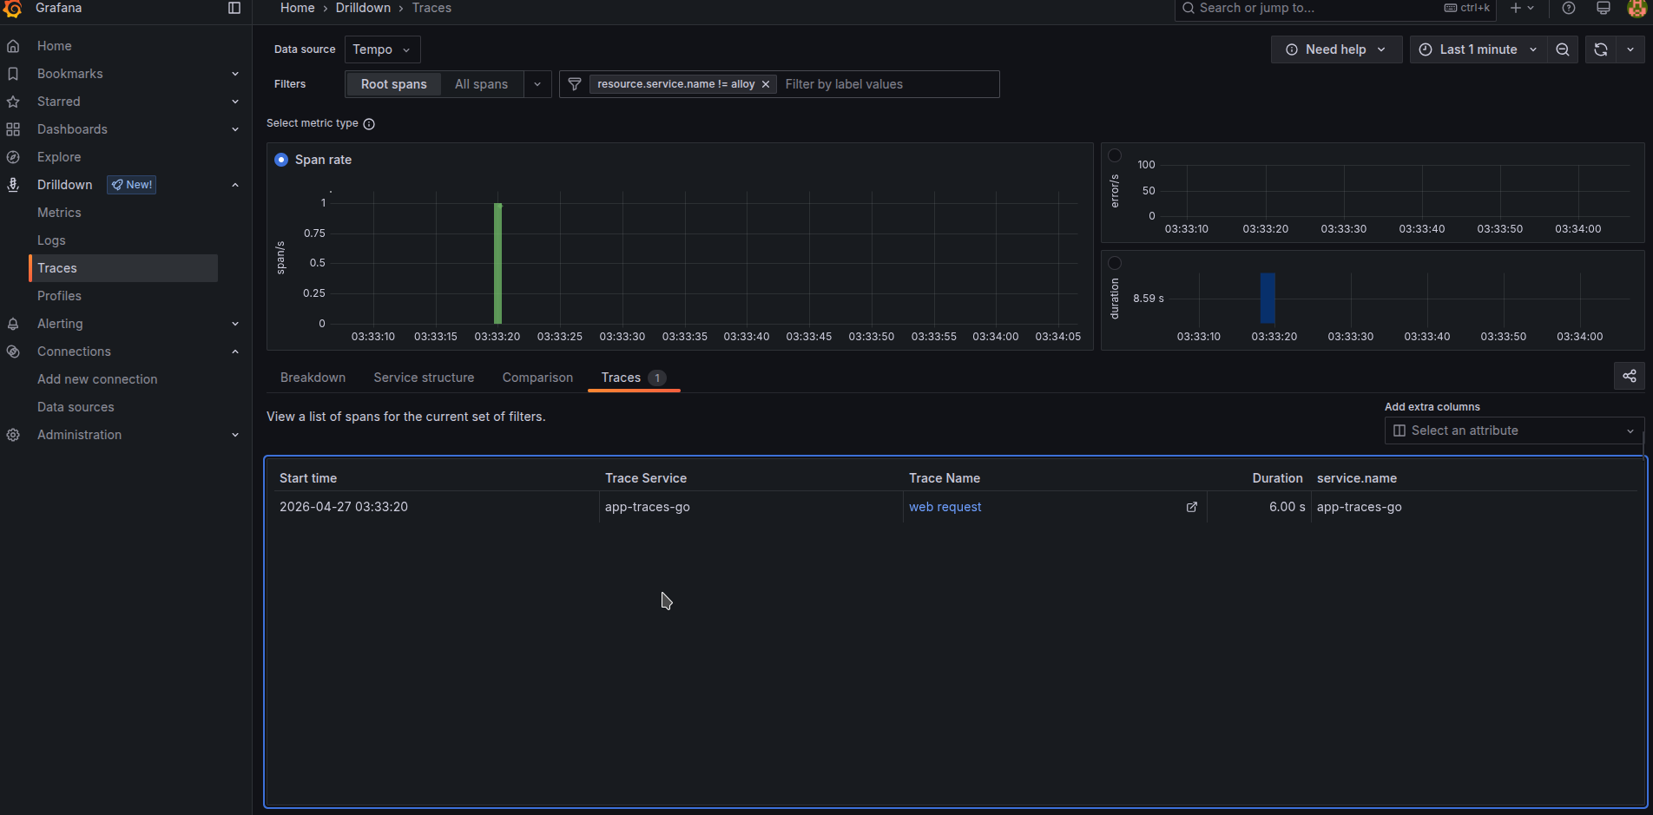The height and width of the screenshot is (815, 1653).
Task: Click the Need help button
Action: 1335,49
